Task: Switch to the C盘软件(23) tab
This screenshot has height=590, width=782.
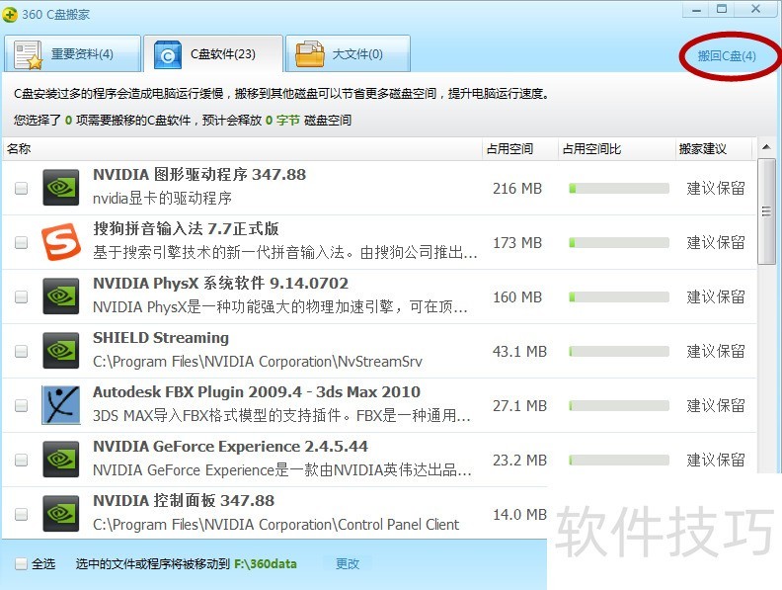Action: 213,54
